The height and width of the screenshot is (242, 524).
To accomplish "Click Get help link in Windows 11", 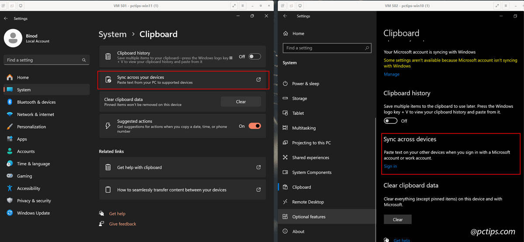I will coord(117,214).
